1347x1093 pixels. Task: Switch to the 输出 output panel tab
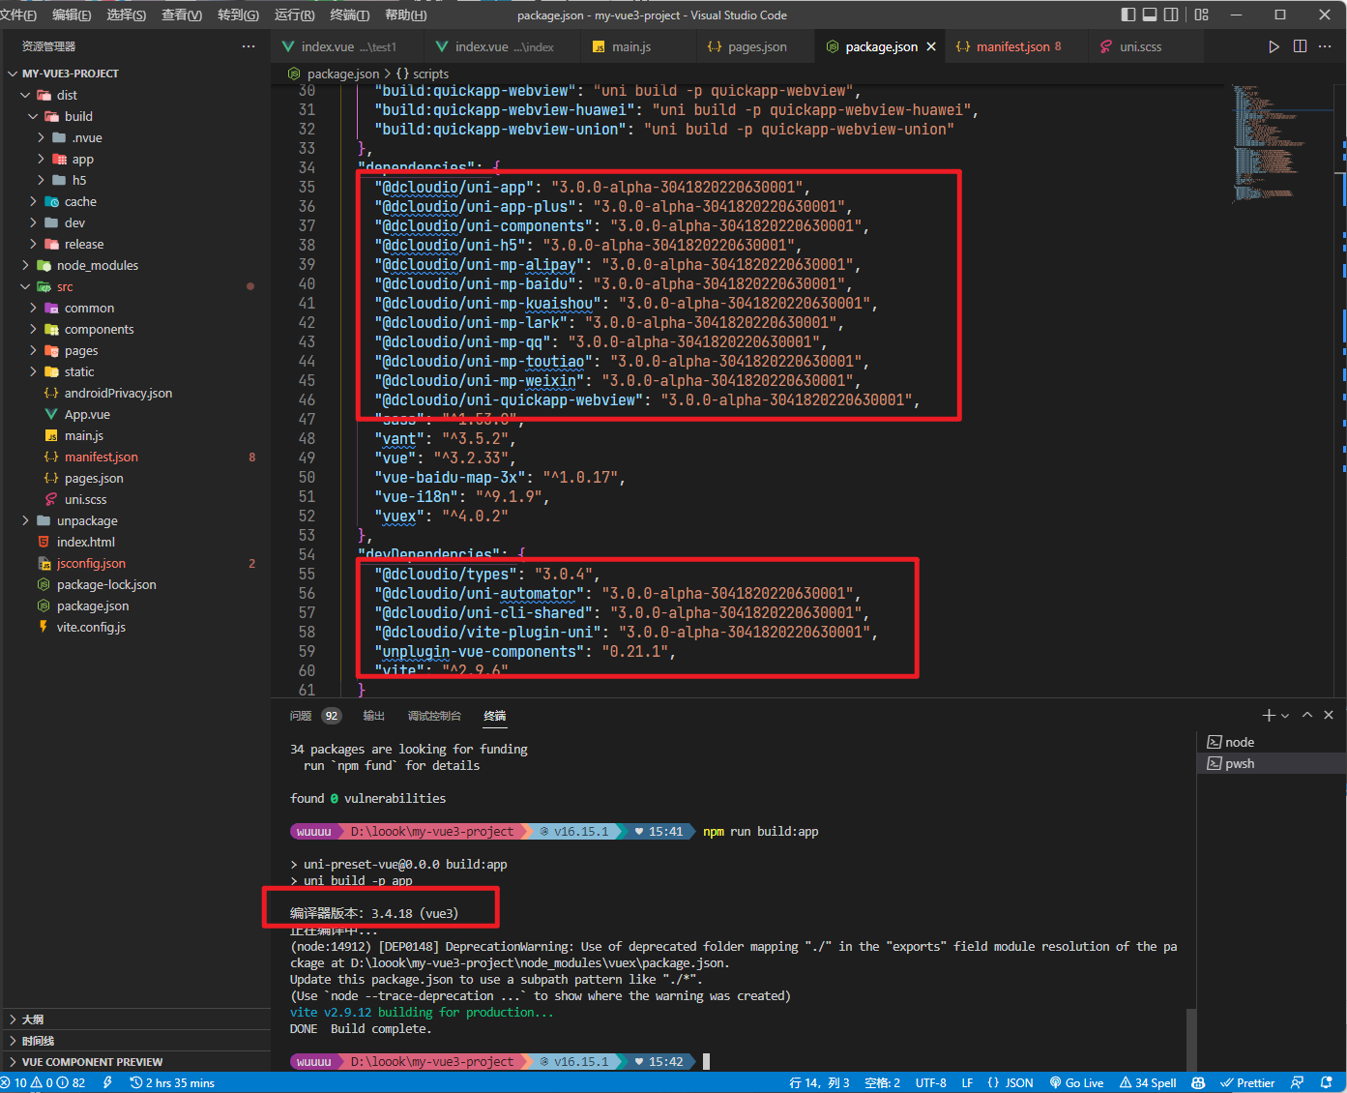373,716
